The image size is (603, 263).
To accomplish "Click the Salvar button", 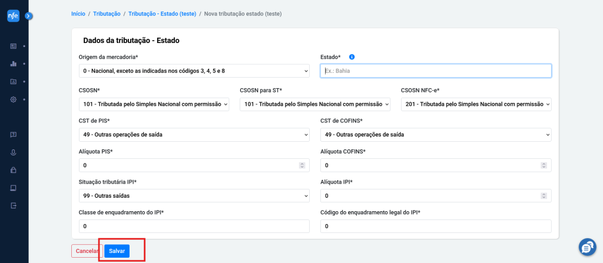I will click(x=117, y=251).
